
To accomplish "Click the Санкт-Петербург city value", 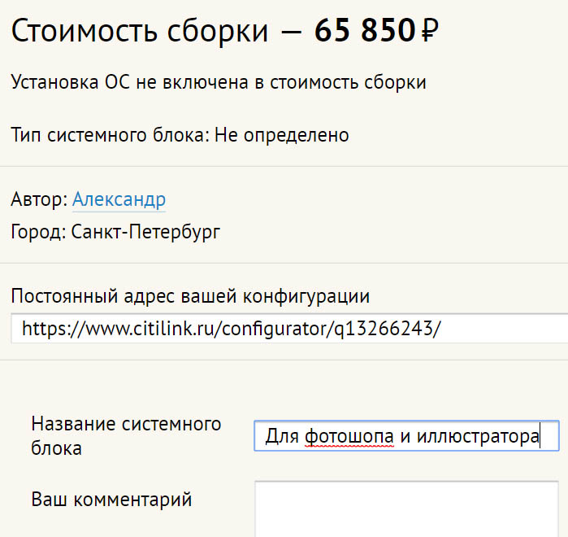I will (145, 232).
